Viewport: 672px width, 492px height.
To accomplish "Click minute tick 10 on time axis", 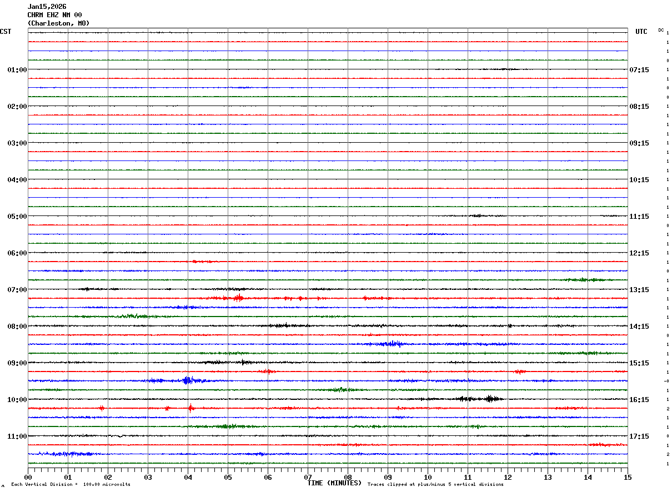I will click(x=428, y=477).
